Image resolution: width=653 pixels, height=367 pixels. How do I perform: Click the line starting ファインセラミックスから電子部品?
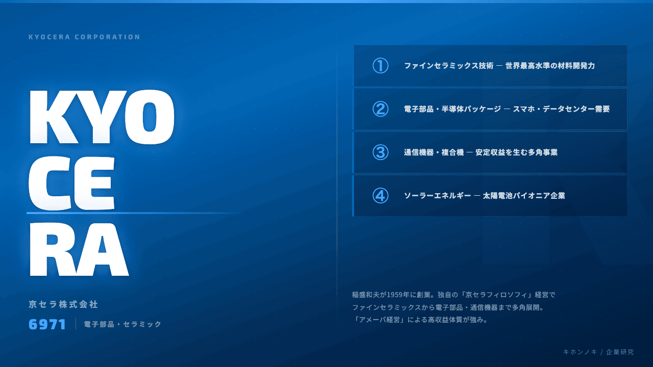click(x=448, y=308)
